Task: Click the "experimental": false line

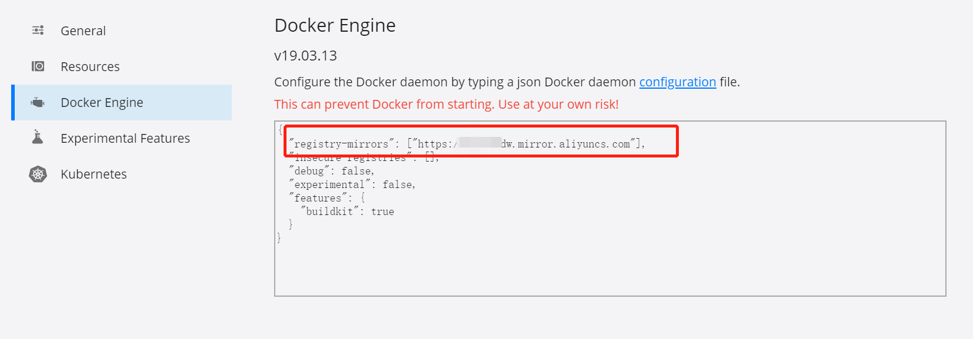Action: tap(352, 184)
